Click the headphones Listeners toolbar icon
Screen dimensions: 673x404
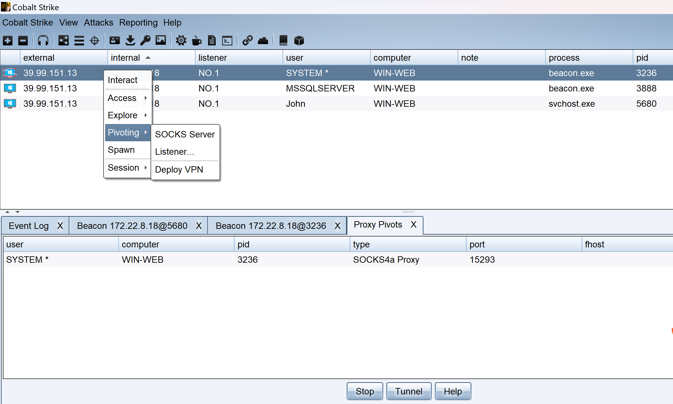pyautogui.click(x=43, y=41)
